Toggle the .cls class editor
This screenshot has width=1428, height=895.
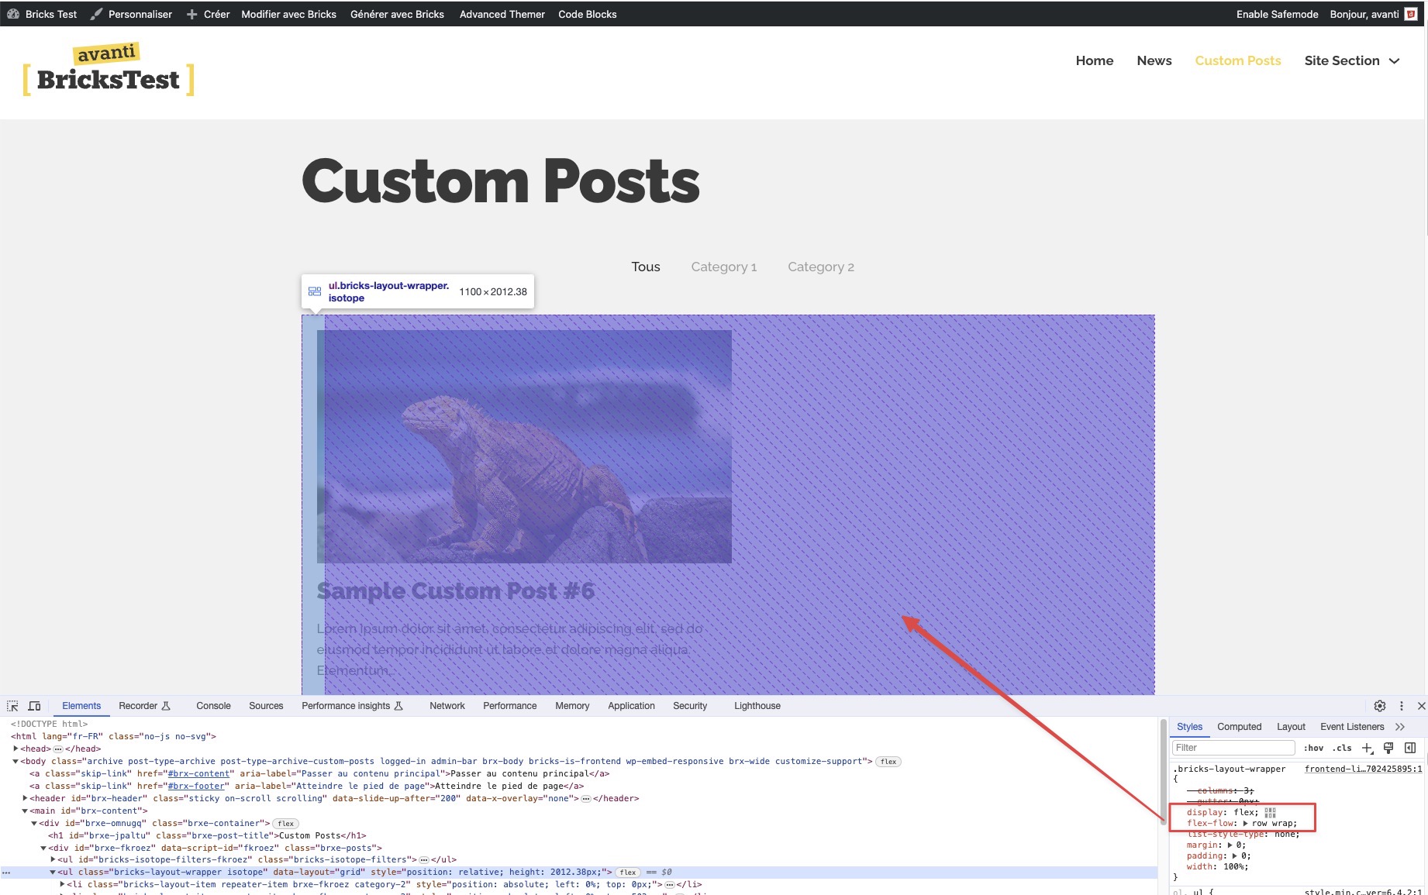pyautogui.click(x=1342, y=748)
